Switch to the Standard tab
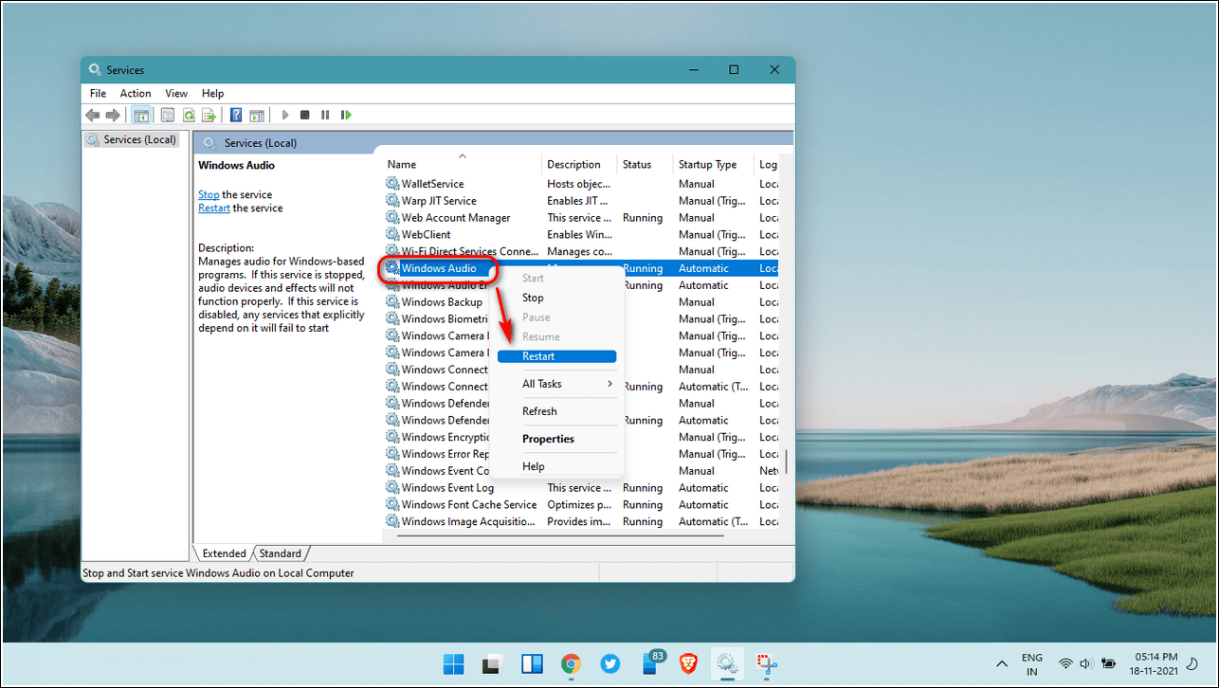 (x=281, y=553)
